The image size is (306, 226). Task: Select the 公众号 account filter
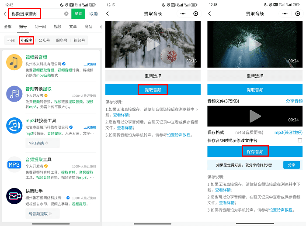[44, 41]
